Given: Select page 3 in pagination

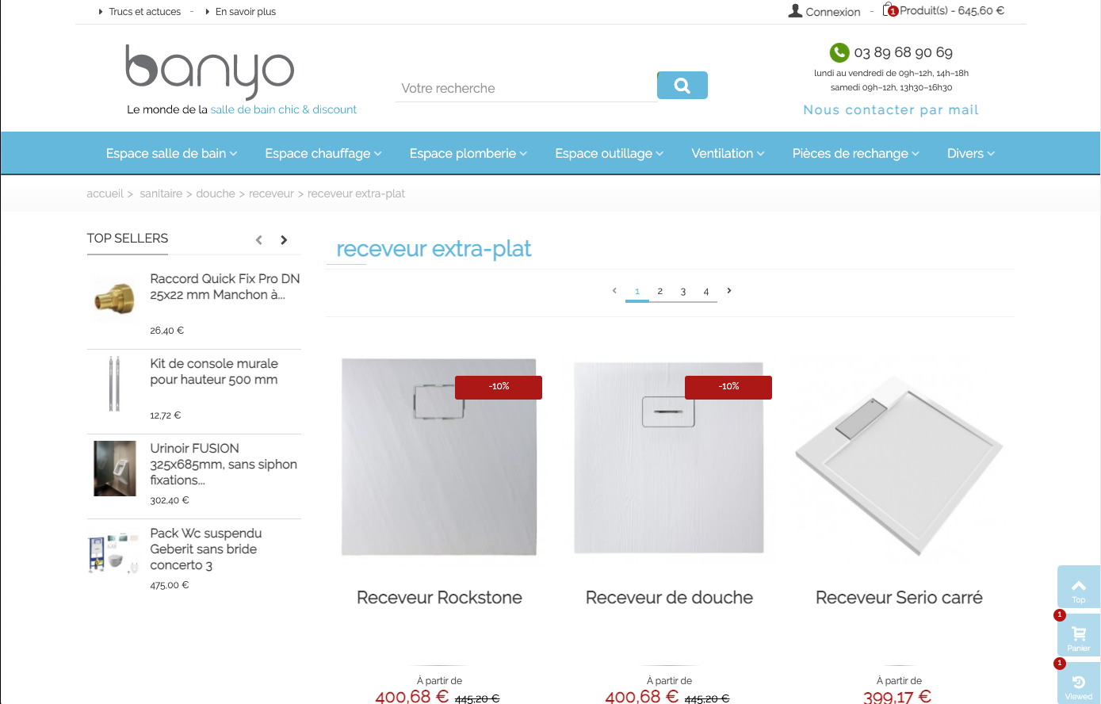Looking at the screenshot, I should click(682, 292).
